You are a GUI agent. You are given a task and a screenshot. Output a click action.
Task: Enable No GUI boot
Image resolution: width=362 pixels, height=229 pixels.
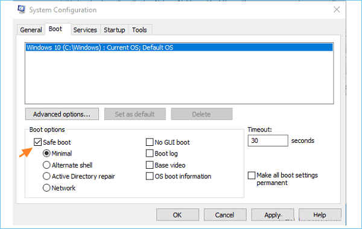coord(150,142)
